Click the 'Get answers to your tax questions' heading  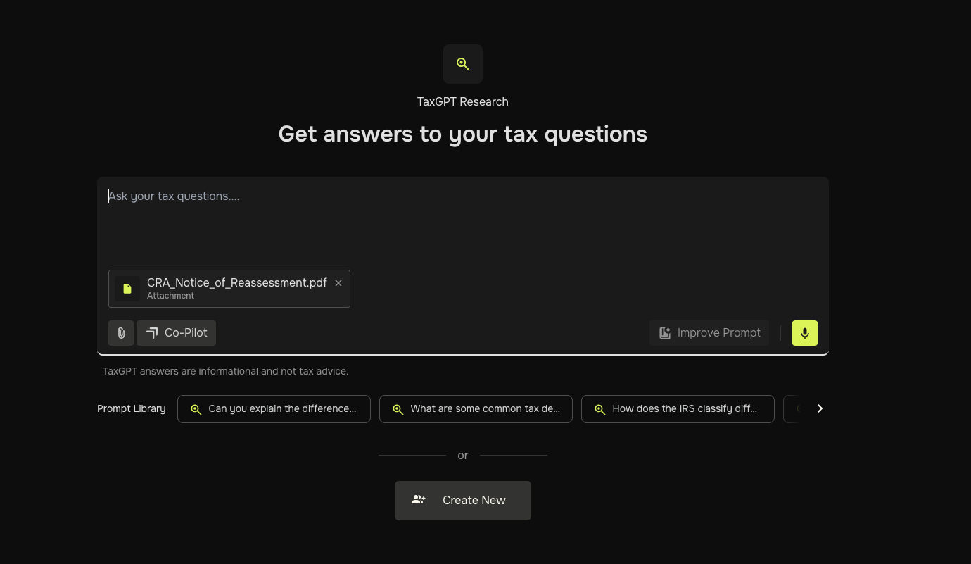point(463,134)
